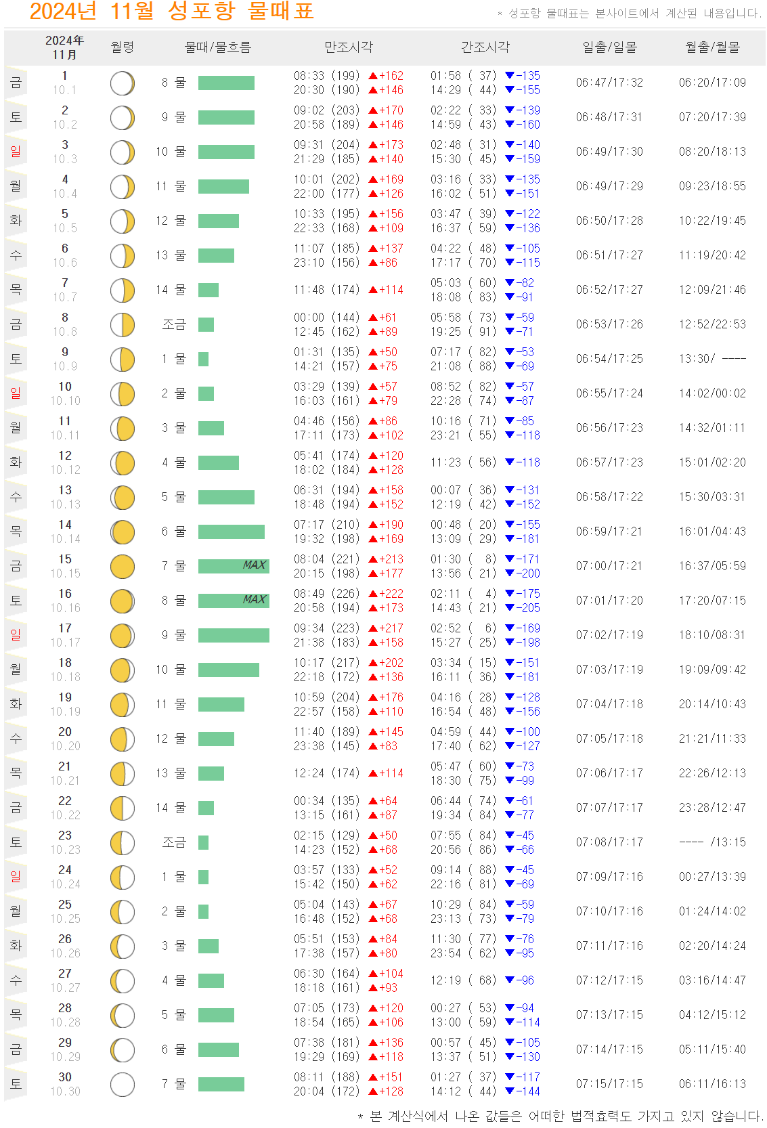
Task: Click the 월령 column header
Action: coord(123,47)
